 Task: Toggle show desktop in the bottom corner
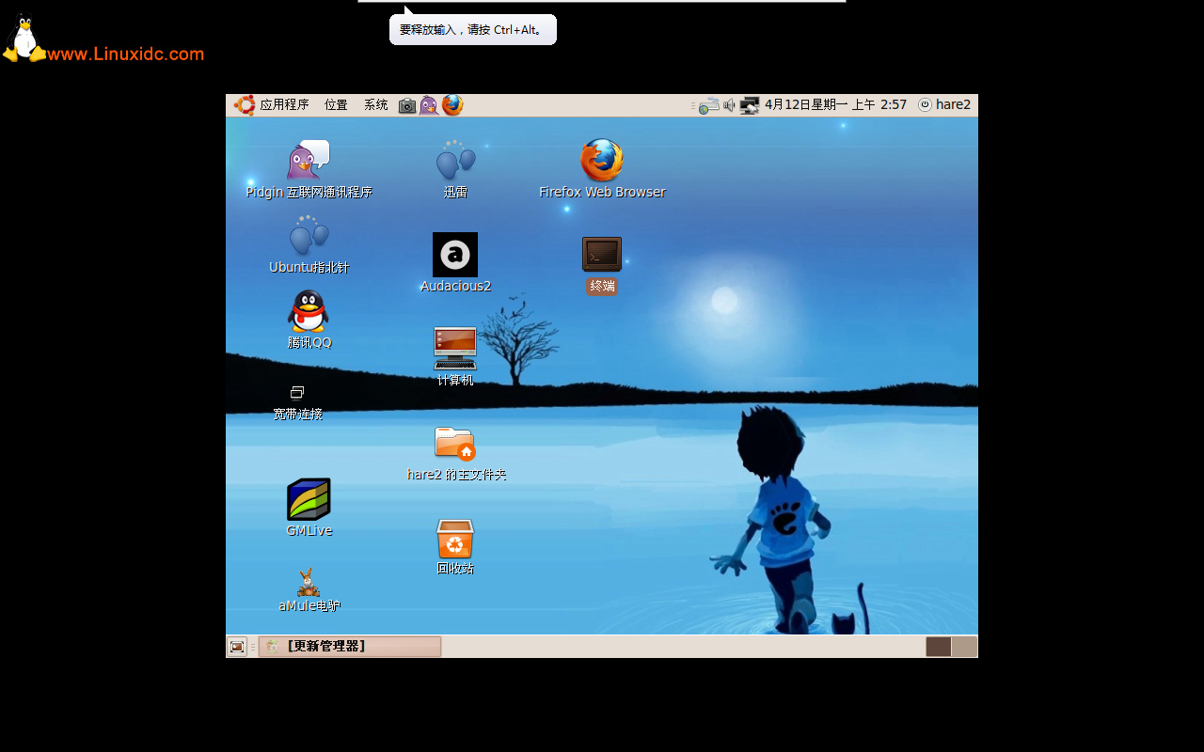click(237, 646)
